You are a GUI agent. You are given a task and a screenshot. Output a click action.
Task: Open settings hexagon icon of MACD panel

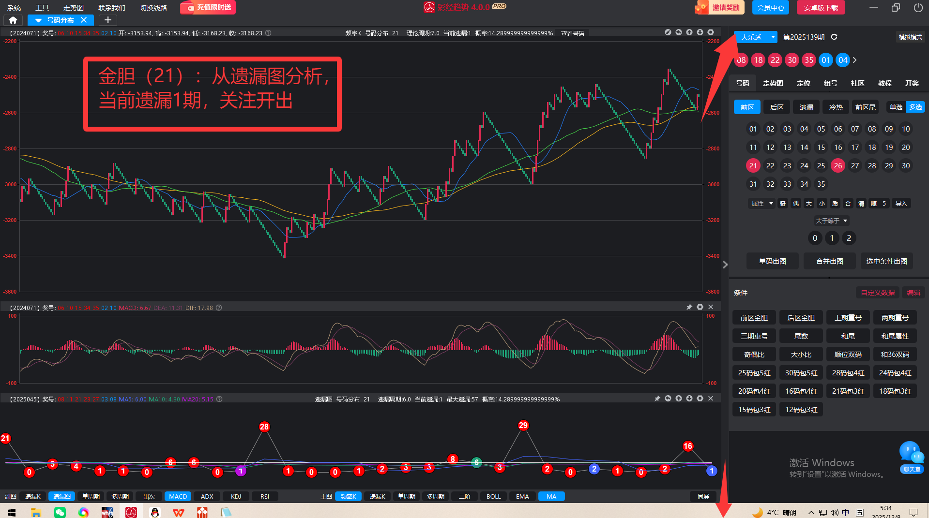pyautogui.click(x=700, y=307)
